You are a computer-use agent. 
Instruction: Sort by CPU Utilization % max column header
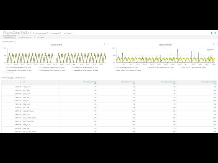[128, 83]
